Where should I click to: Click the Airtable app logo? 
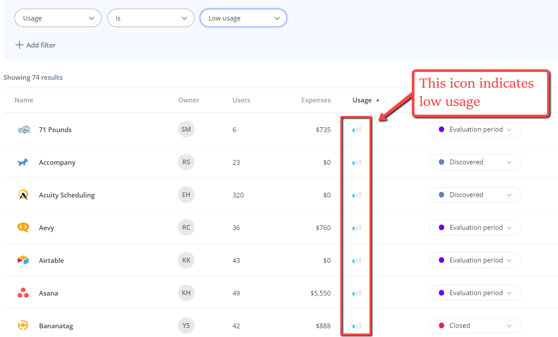click(23, 260)
